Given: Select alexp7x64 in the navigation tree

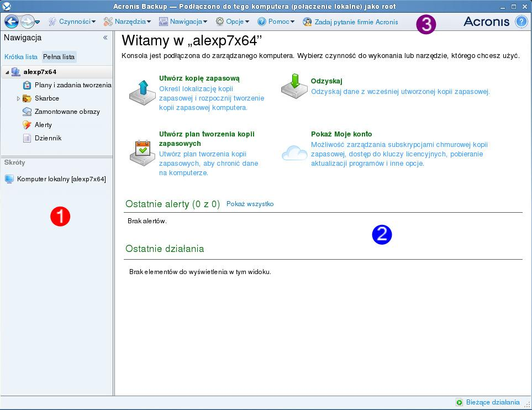Looking at the screenshot, I should point(40,72).
